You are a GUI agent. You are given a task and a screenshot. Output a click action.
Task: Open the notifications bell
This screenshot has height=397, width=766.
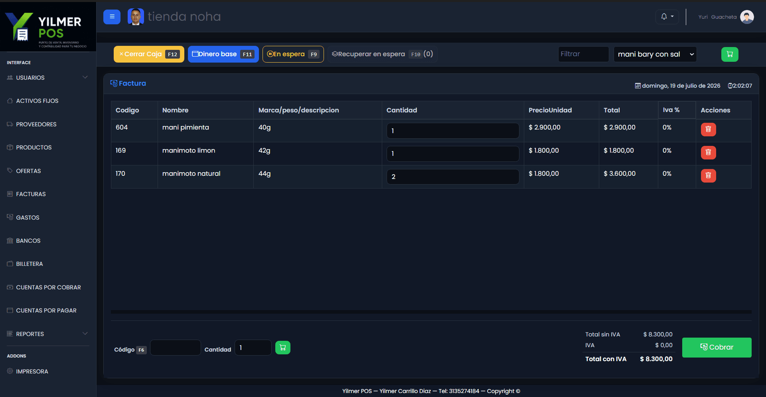point(667,17)
